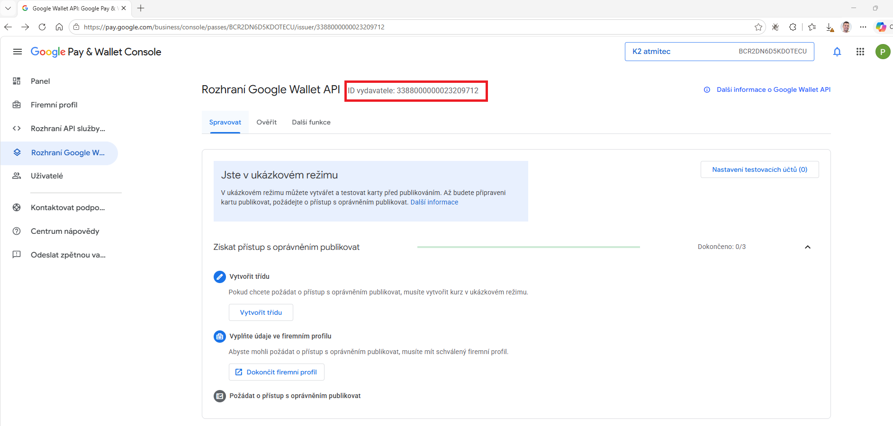
Task: Click the browser address bar URL
Action: 234,27
